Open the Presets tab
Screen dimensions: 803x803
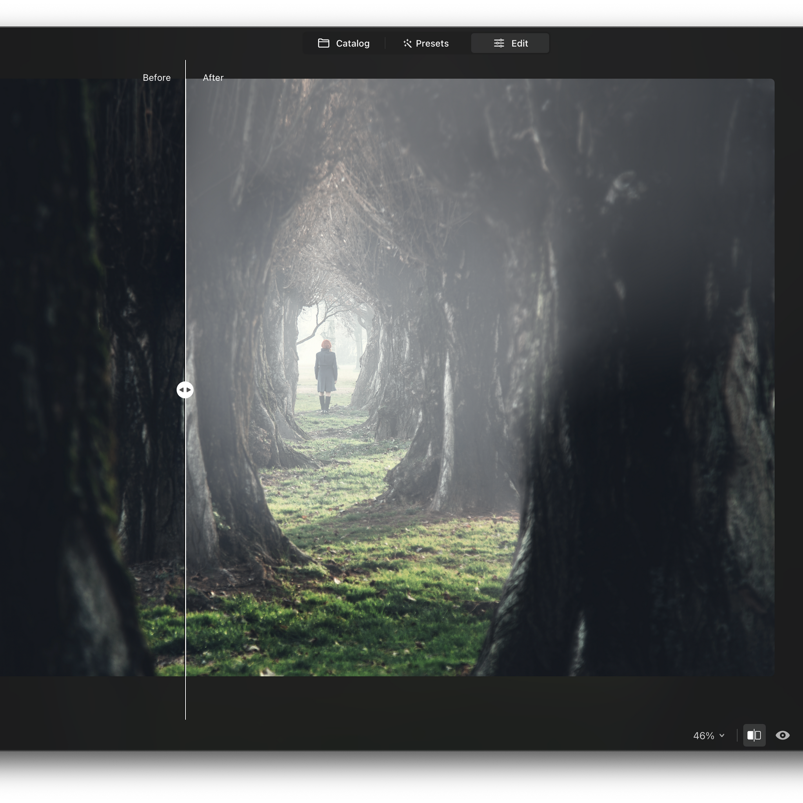click(x=425, y=43)
